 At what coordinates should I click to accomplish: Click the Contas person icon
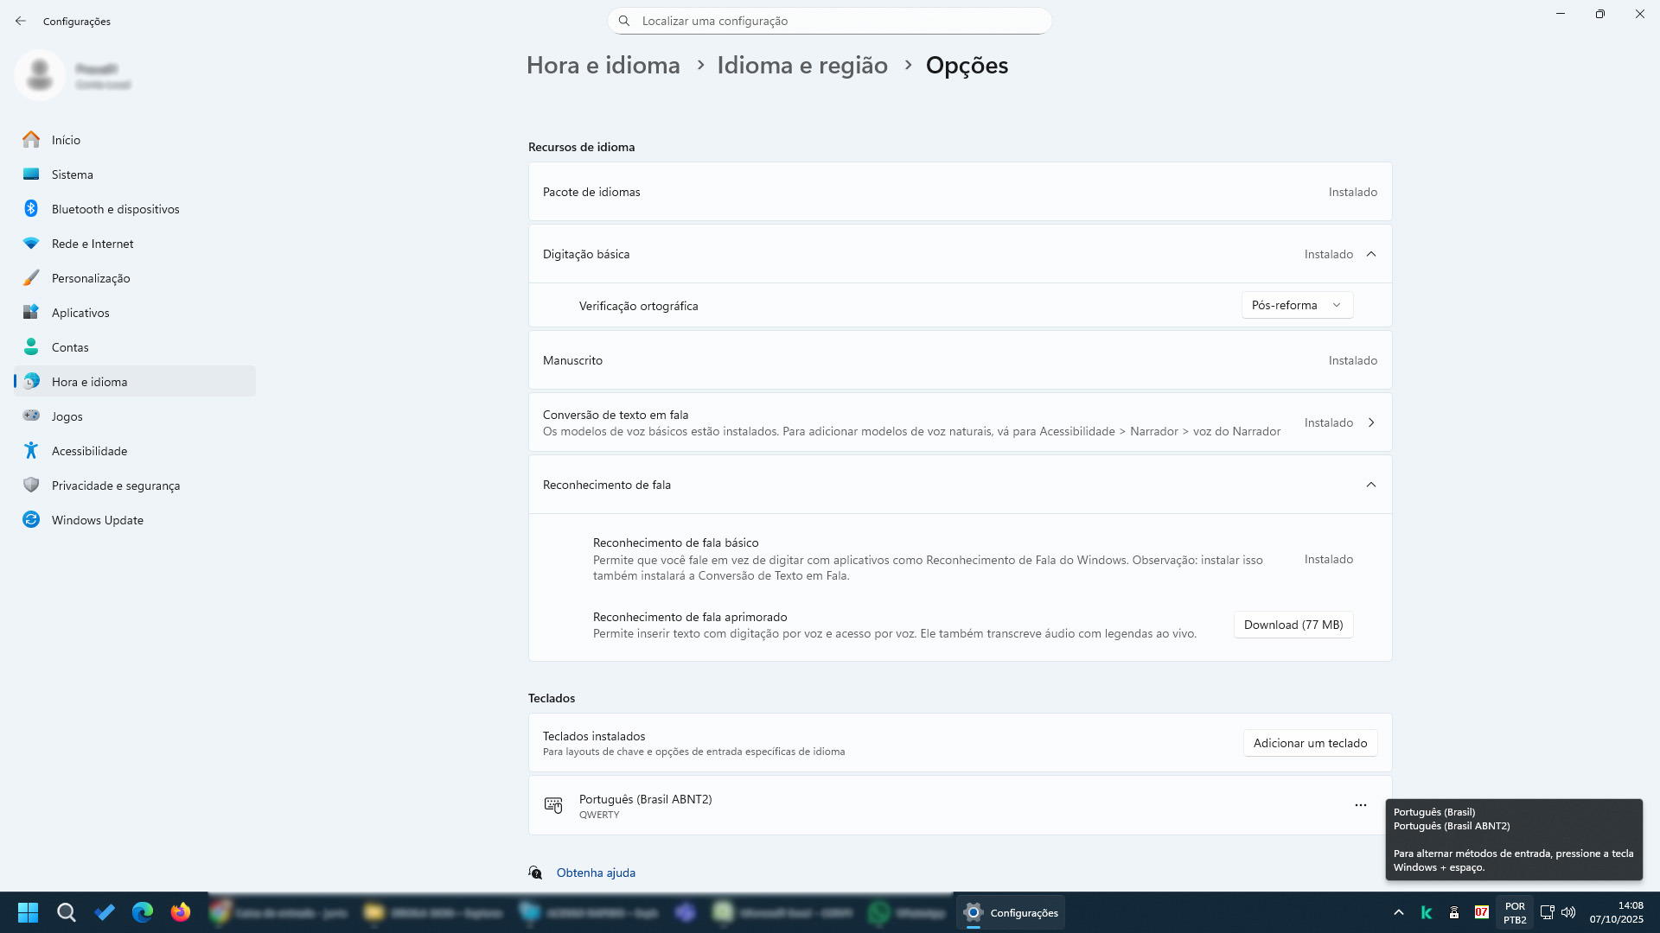point(31,347)
